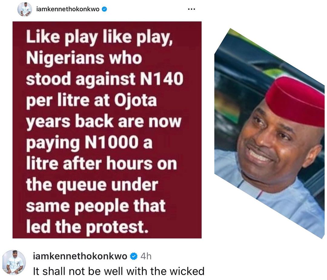The height and width of the screenshot is (280, 327).
Task: Click the 4h post timestamp
Action: pos(146,256)
